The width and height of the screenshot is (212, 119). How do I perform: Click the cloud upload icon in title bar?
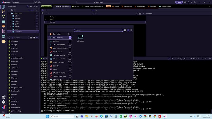(39, 2)
